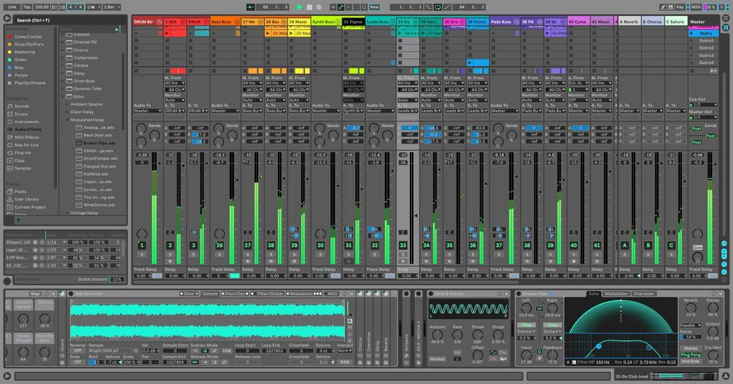Viewport: 733px width, 384px height.
Task: Click the New button in top bar
Action: coord(374,7)
